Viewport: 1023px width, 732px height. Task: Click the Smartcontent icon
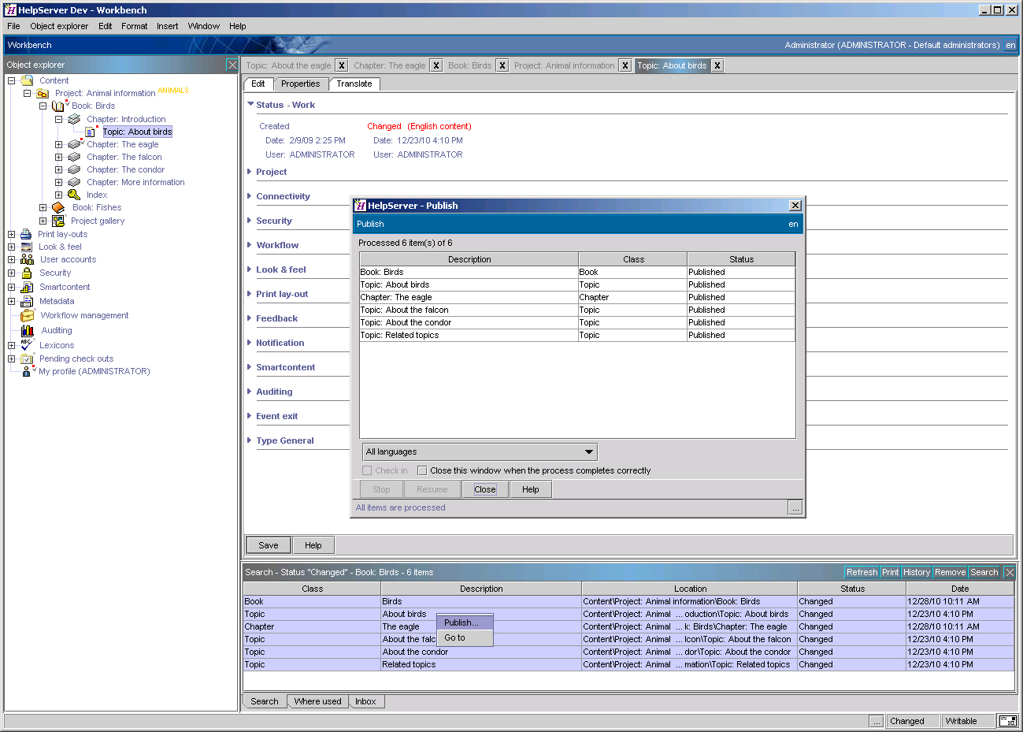click(27, 287)
